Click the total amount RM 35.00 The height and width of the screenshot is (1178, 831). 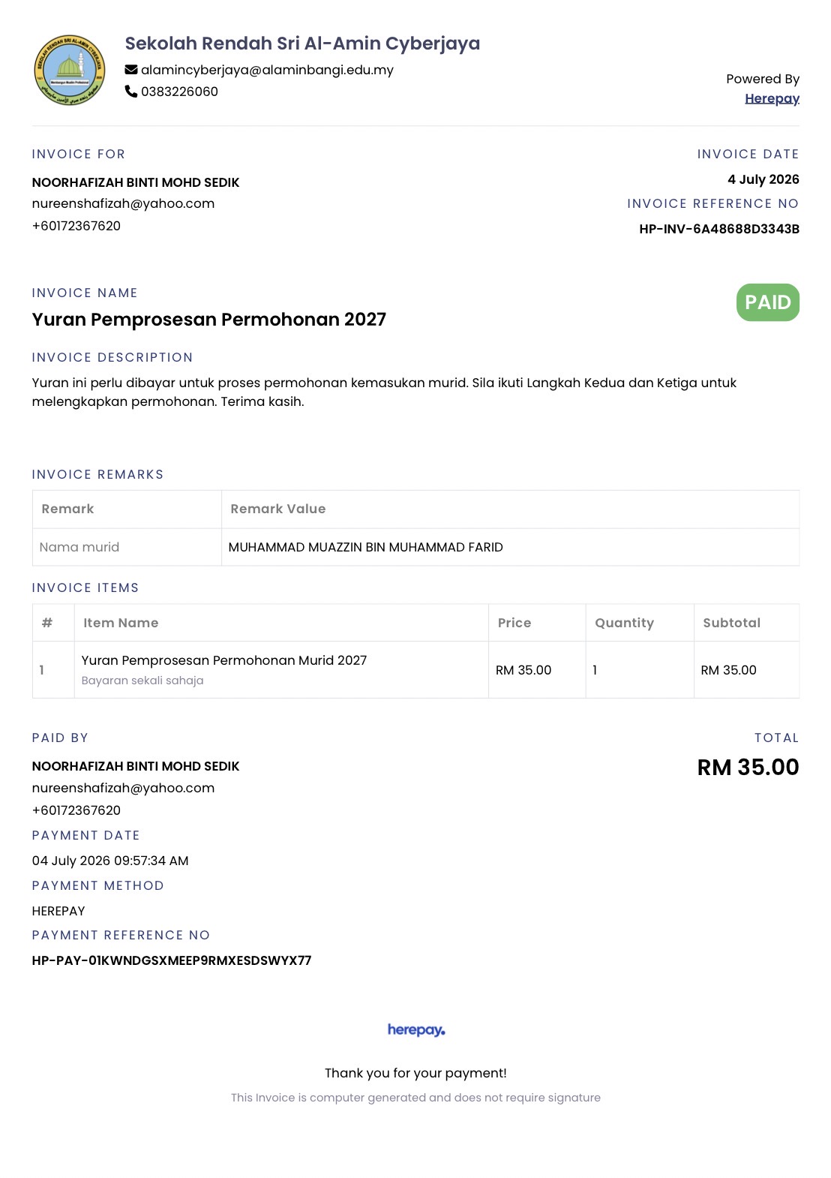[748, 767]
